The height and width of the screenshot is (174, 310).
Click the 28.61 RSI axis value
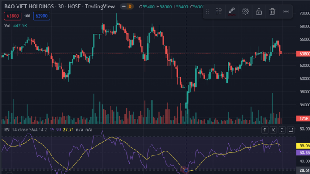(x=304, y=170)
